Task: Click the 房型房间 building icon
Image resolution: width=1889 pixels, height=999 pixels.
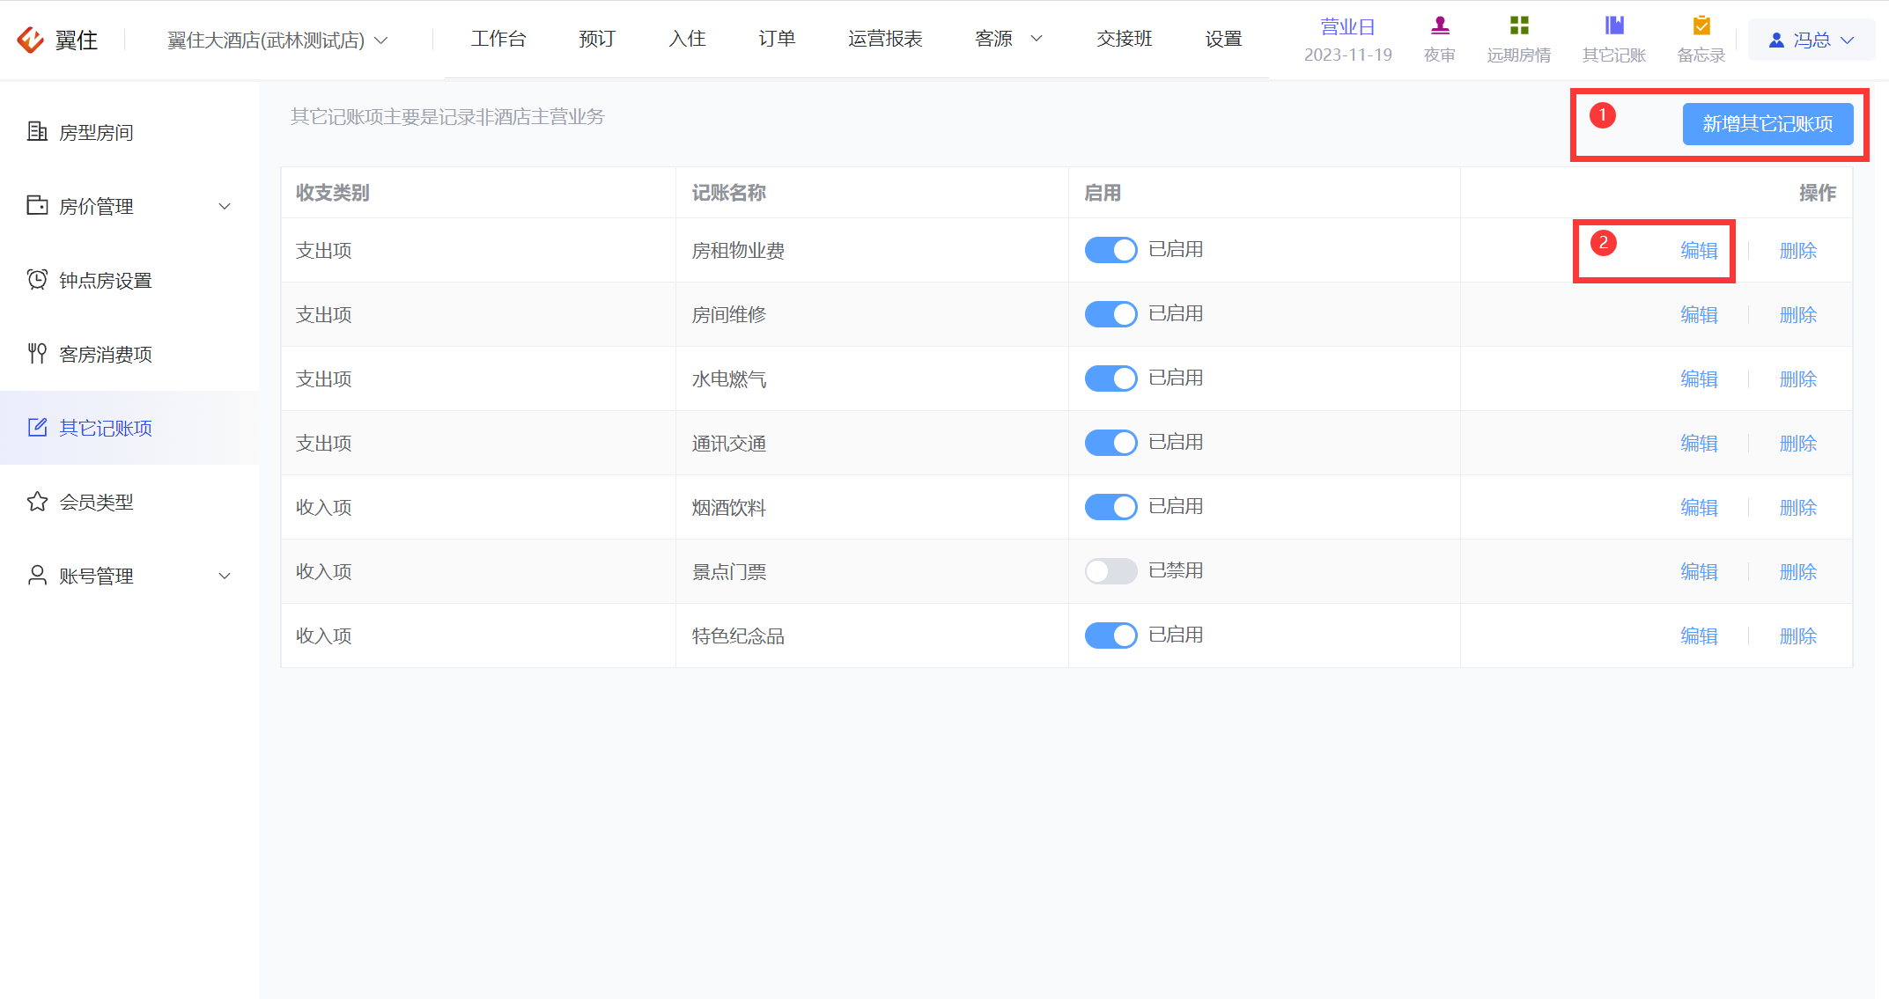Action: pos(37,131)
